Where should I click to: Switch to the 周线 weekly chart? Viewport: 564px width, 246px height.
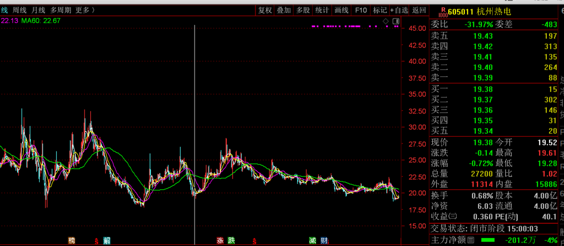19,10
